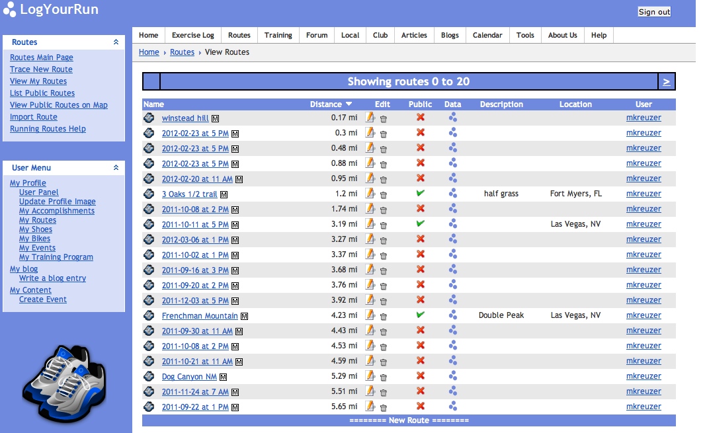Click the running shoes image in the sidebar
The width and height of the screenshot is (707, 433).
pyautogui.click(x=63, y=385)
